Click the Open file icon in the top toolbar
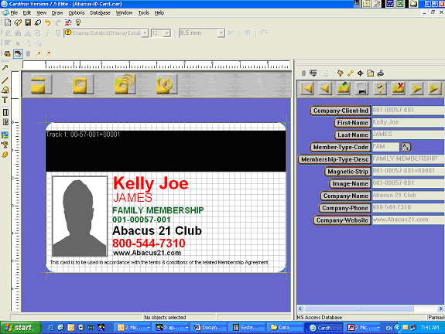The width and height of the screenshot is (445, 334). [18, 22]
